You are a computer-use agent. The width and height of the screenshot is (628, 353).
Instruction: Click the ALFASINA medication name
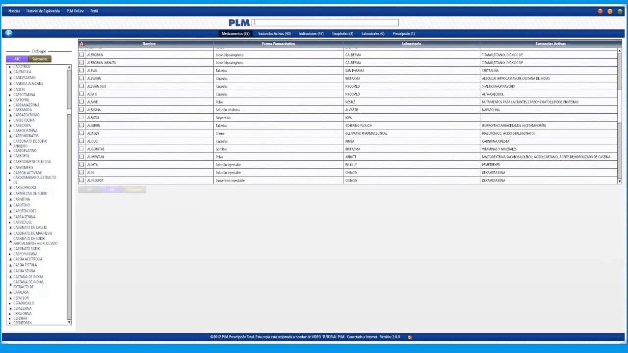point(94,110)
